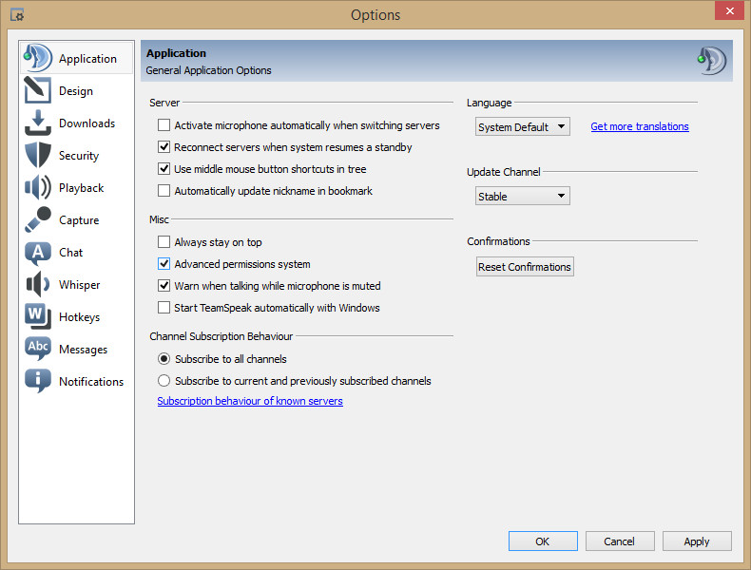Follow the Get more translations link
This screenshot has width=751, height=570.
(640, 126)
